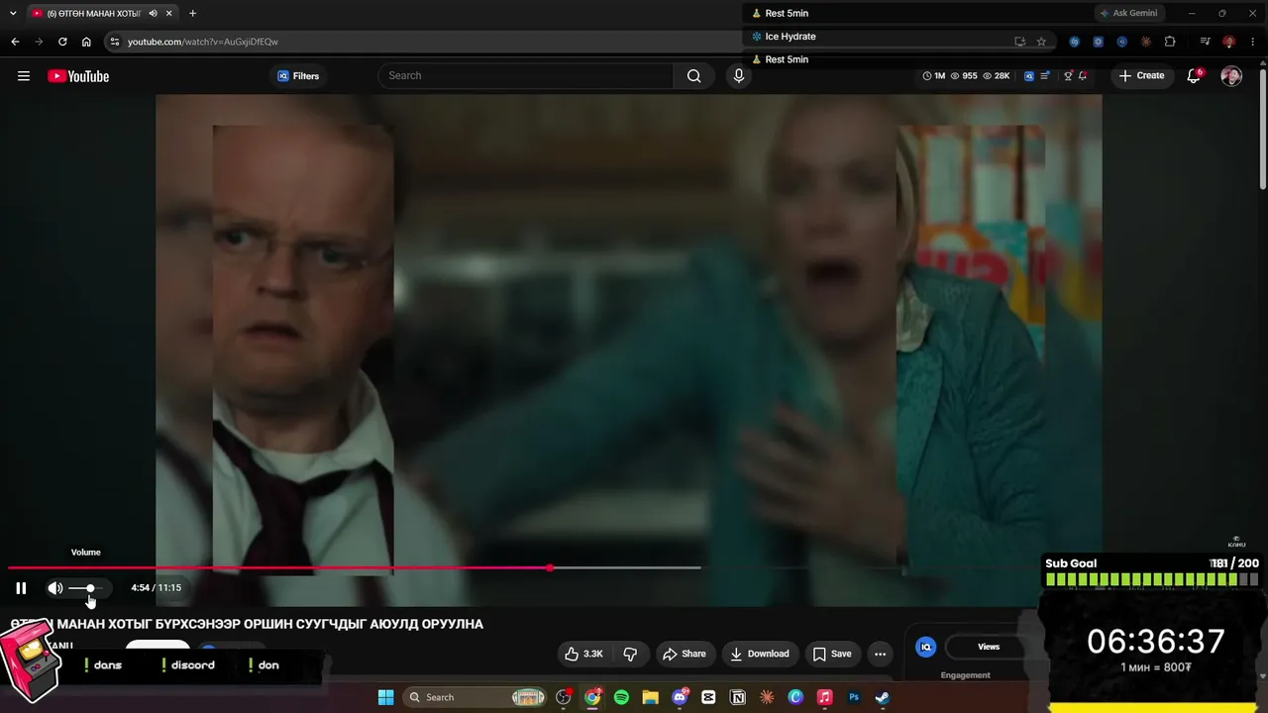
Task: Open the vidIQ icon in YouTube header
Action: coord(1029,75)
